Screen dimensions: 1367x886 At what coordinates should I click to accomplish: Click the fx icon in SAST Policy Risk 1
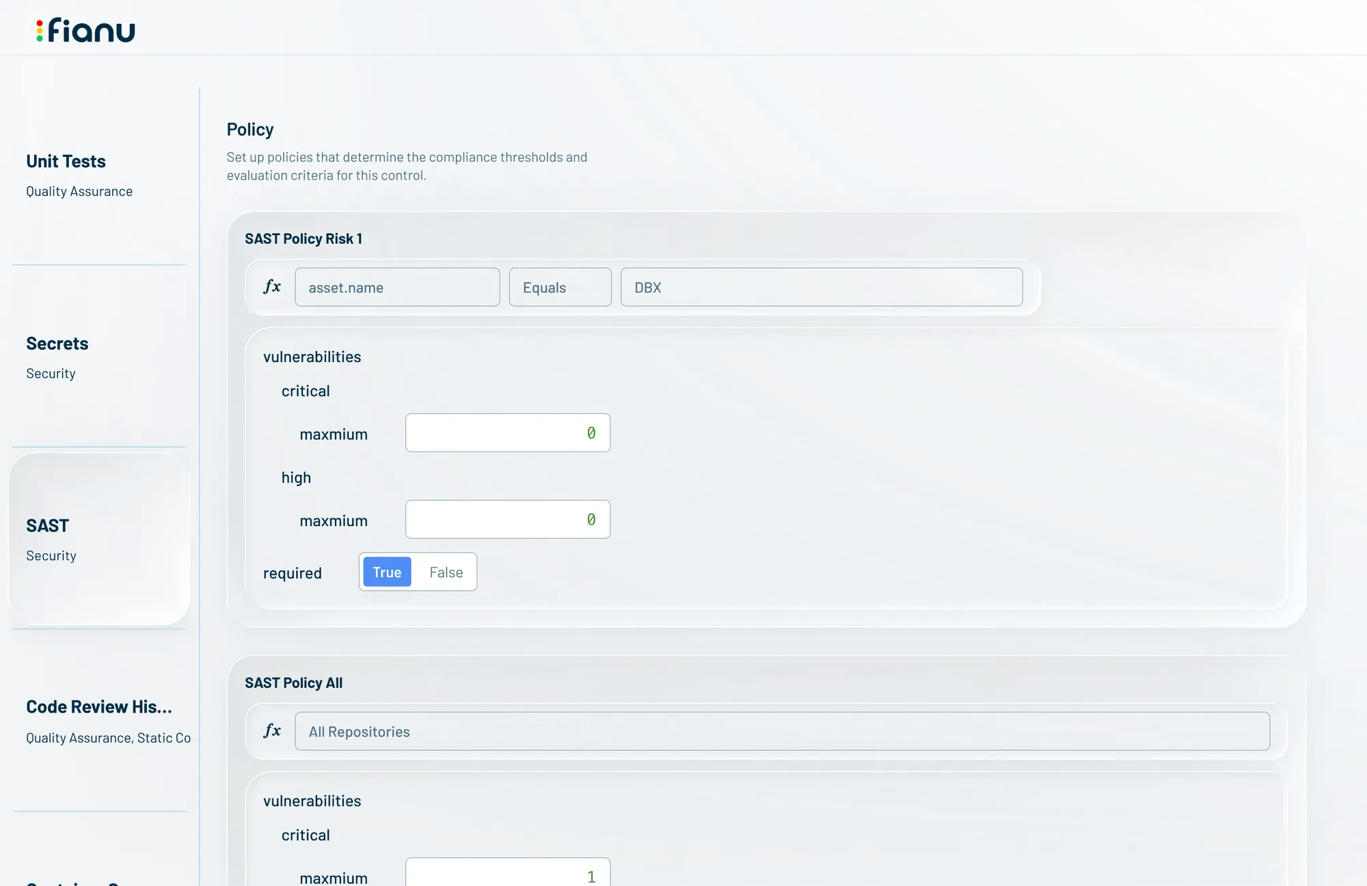[x=272, y=287]
